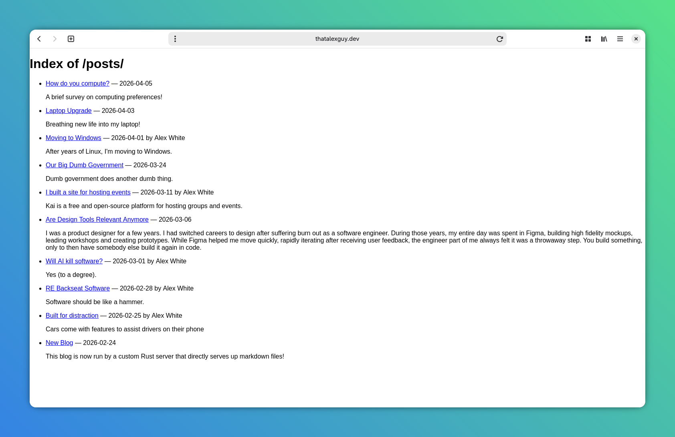The image size is (675, 437).
Task: Open the 'New Blog' post
Action: tap(59, 343)
